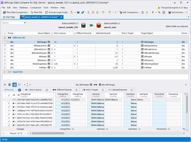Click the Save floppy disk icon
Image resolution: width=191 pixels, height=142 pixels.
pyautogui.click(x=78, y=12)
